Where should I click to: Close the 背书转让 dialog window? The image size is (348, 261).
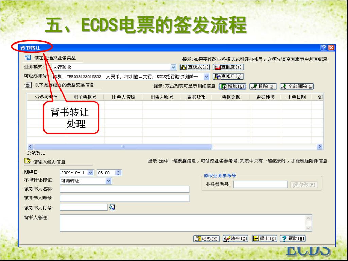331,48
